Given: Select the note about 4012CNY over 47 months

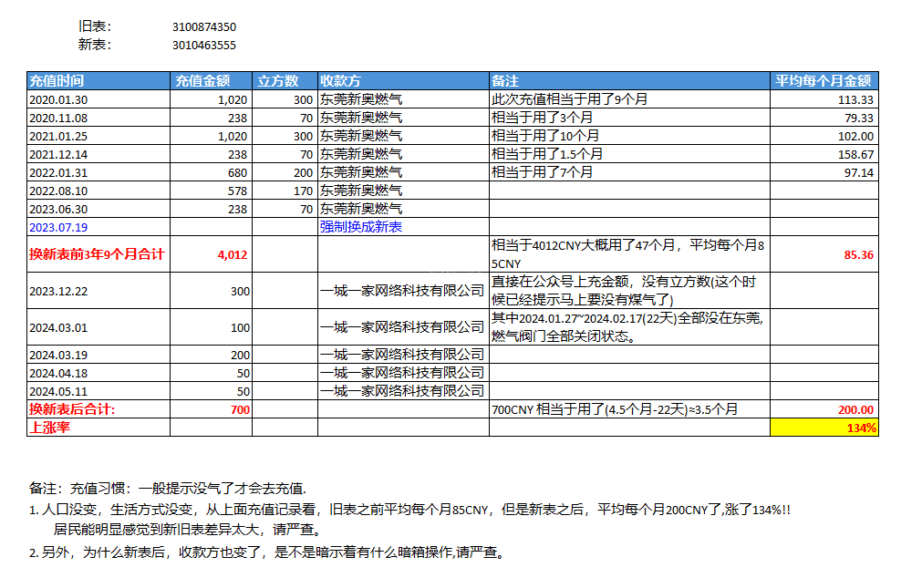Looking at the screenshot, I should (630, 254).
